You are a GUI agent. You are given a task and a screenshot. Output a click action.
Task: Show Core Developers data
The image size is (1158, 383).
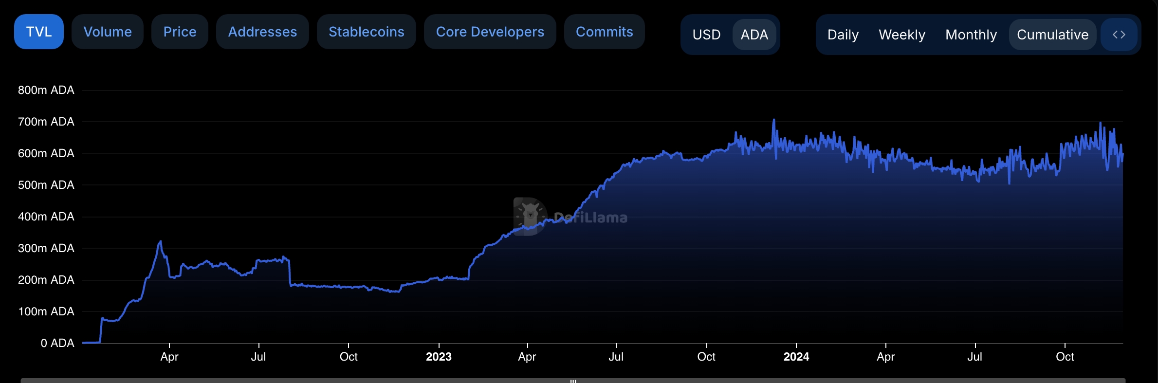[490, 32]
